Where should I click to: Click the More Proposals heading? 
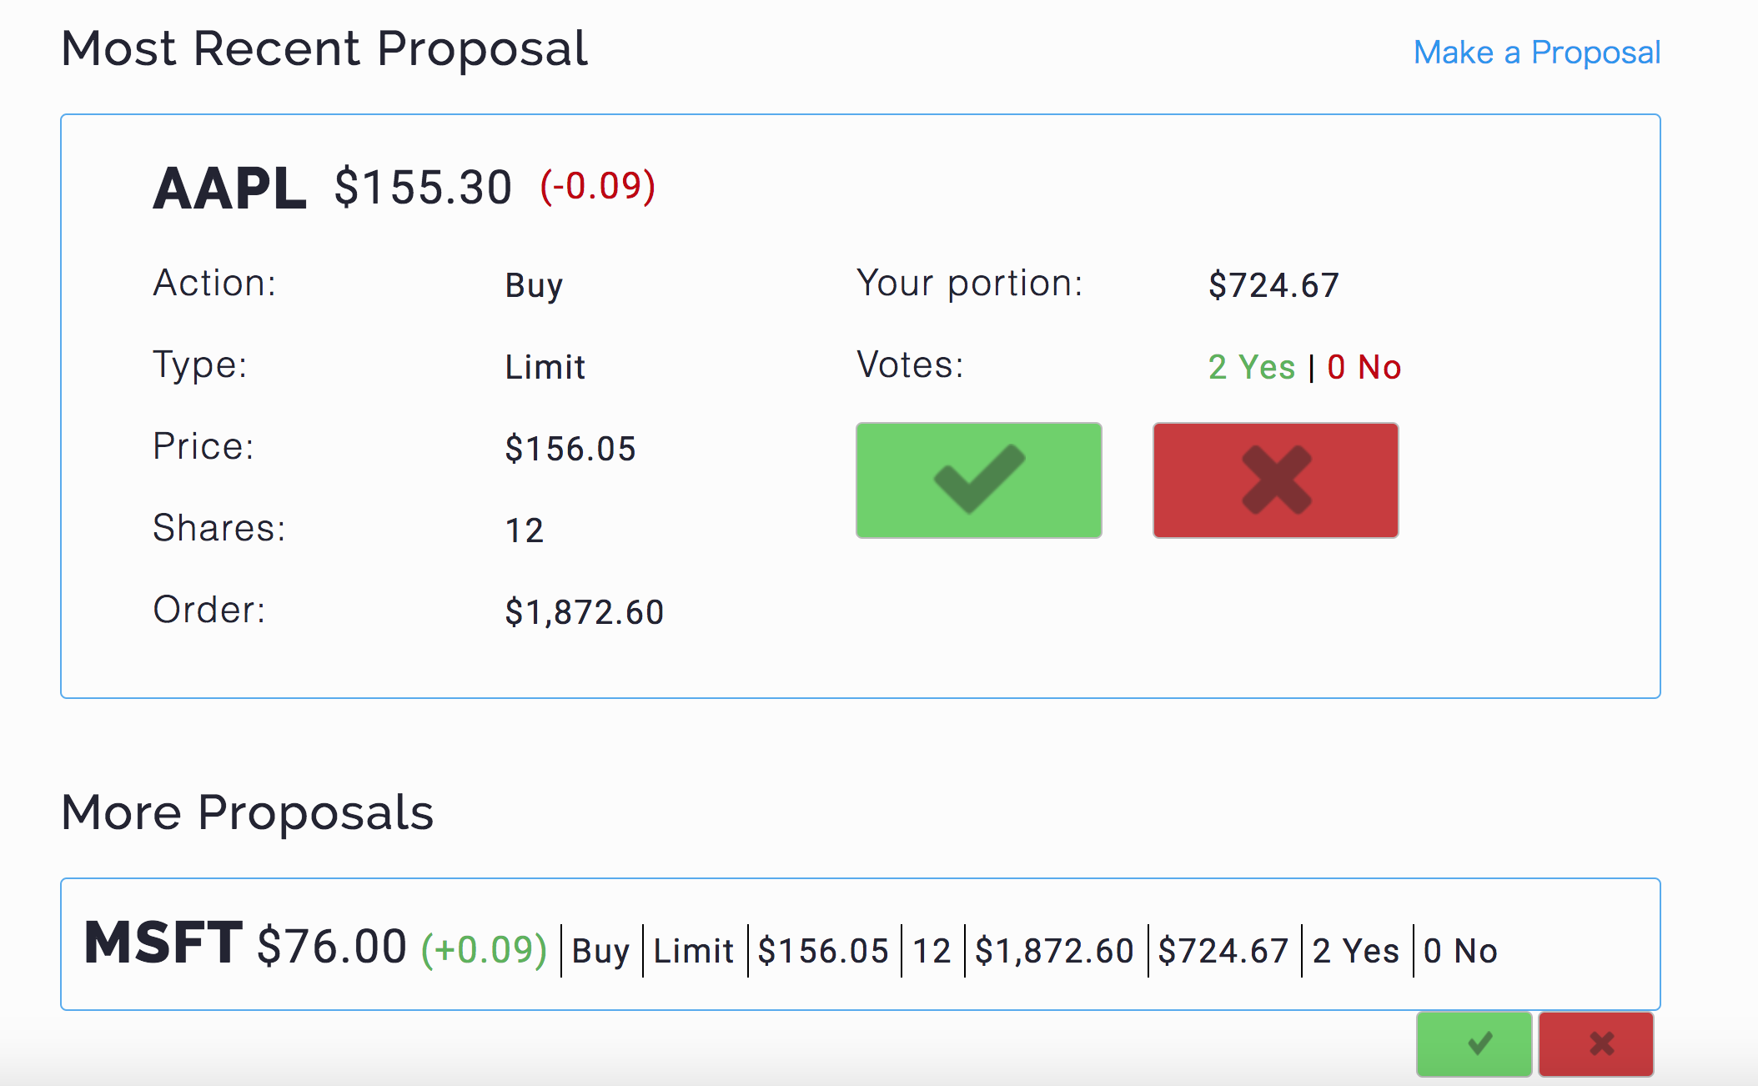(248, 812)
